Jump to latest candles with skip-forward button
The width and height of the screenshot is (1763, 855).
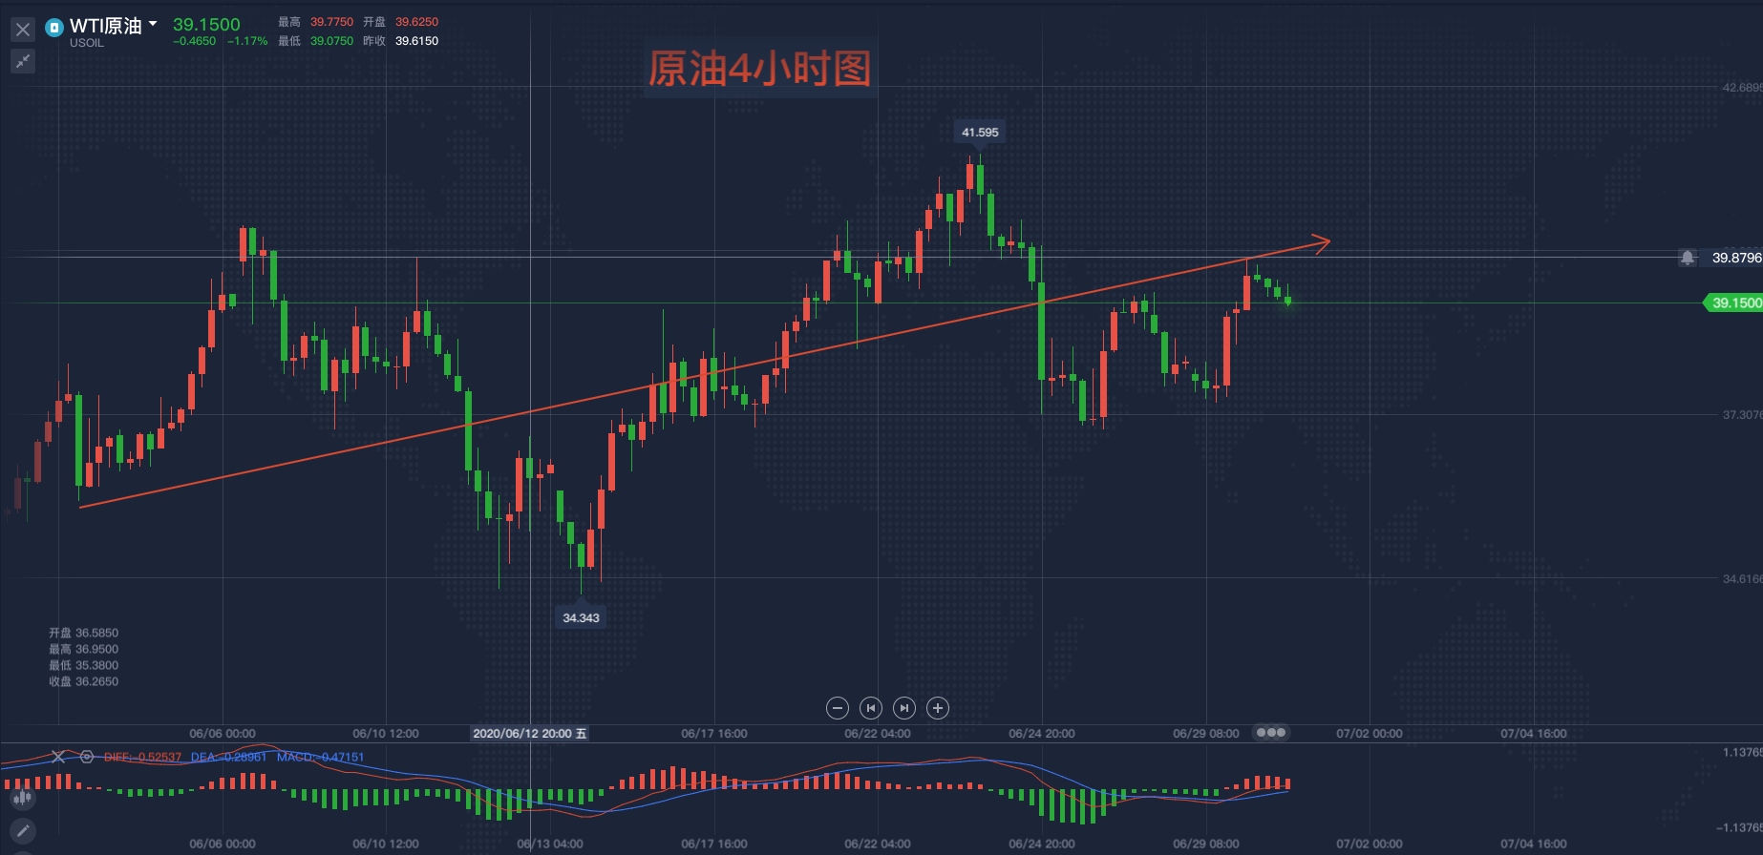point(903,708)
